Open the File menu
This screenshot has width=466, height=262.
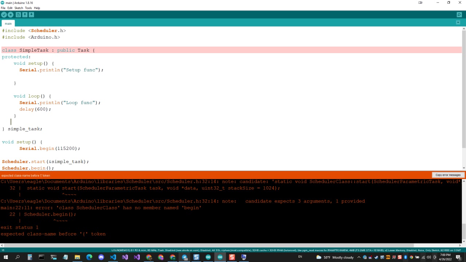pos(3,8)
